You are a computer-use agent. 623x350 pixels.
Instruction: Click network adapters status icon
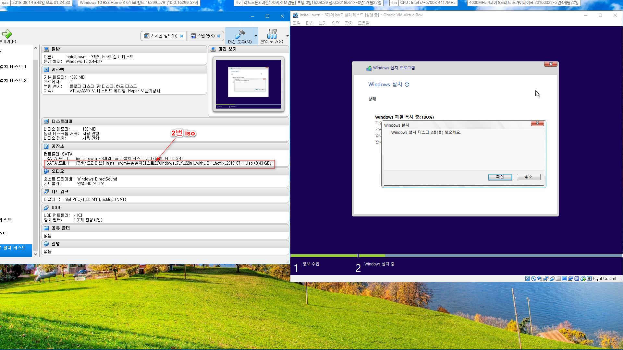pos(546,279)
